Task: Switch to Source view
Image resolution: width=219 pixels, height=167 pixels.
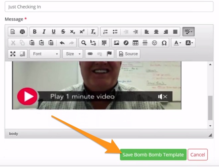Action: coord(128,54)
